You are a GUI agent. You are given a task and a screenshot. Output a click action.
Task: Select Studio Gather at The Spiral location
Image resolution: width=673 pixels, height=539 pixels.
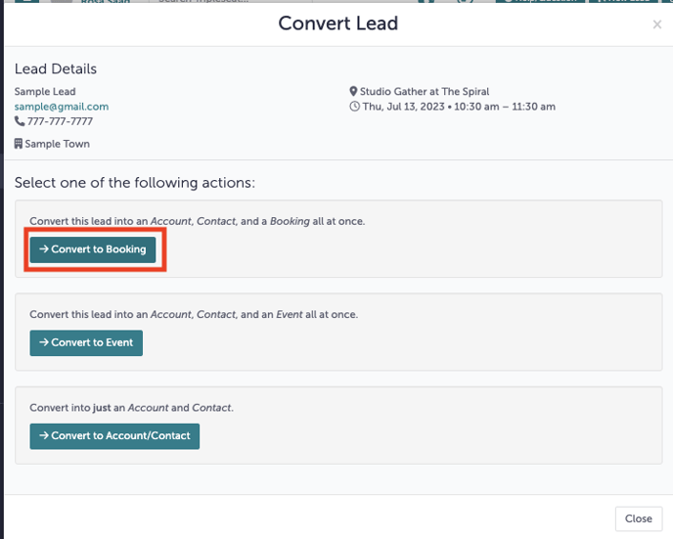tap(424, 92)
